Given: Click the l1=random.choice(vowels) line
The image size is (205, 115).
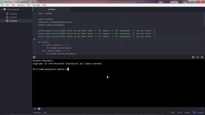Looking at the screenshot, I should (x=59, y=48).
